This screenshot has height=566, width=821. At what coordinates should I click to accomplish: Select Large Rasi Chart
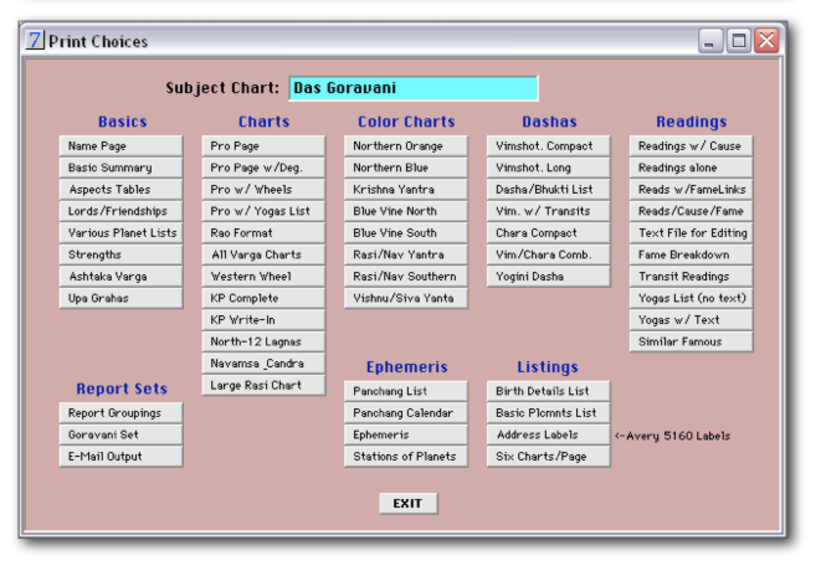pos(263,385)
